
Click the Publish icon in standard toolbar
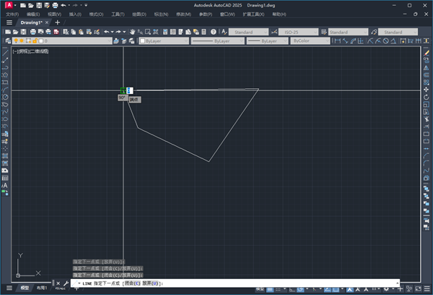pos(48,32)
